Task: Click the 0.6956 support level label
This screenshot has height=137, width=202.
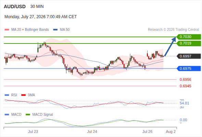Action: point(185,79)
